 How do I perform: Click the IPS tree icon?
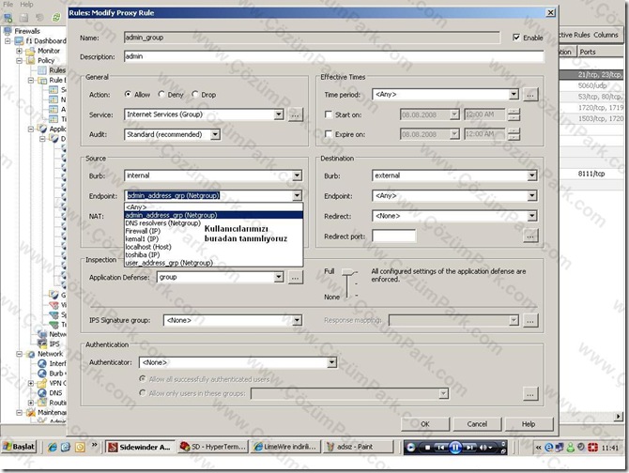(42, 343)
